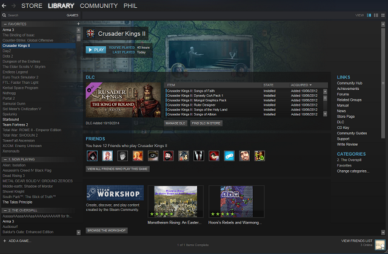Click the back navigation arrow
Viewport: 388px width, 254px height.
tap(5, 5)
